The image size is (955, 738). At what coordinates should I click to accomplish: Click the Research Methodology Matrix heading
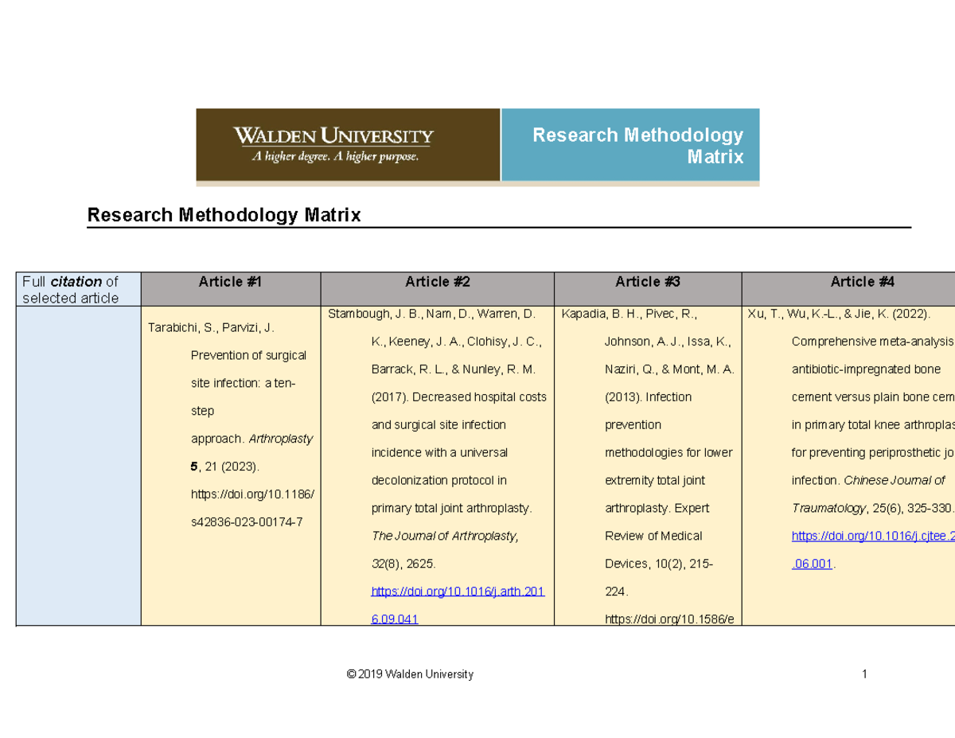(224, 214)
